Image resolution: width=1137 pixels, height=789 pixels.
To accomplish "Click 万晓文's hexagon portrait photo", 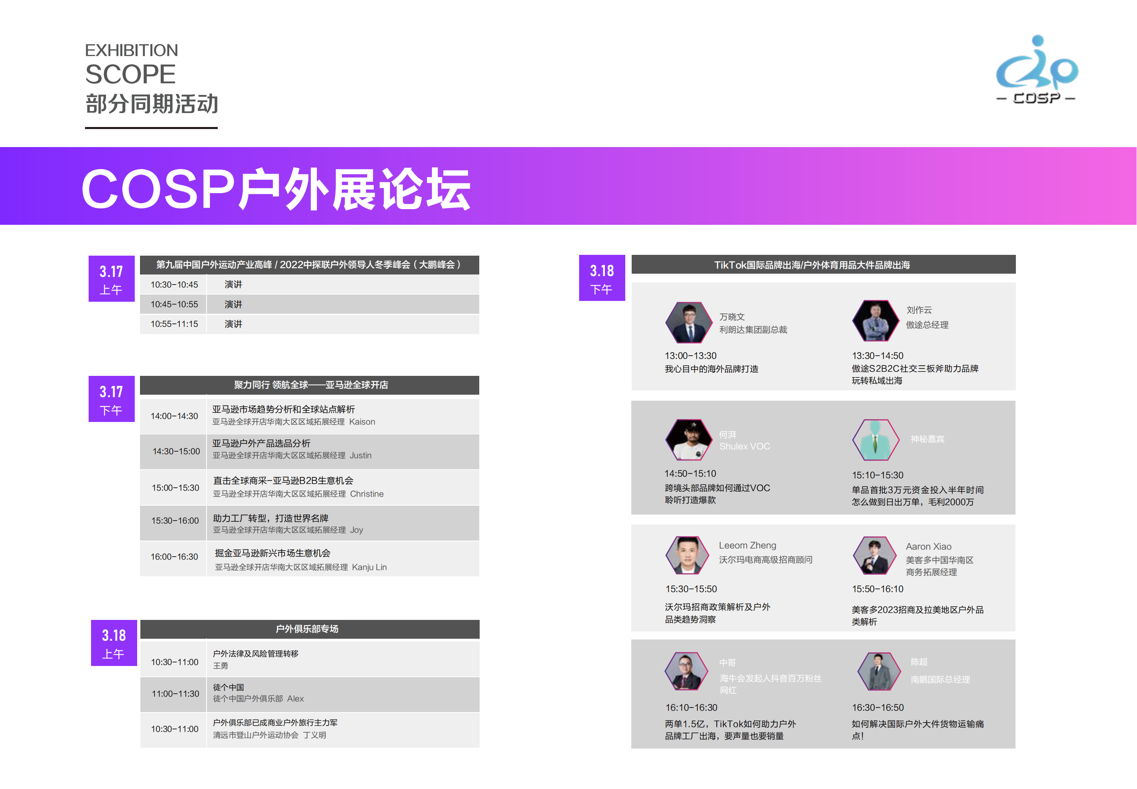I will 688,322.
